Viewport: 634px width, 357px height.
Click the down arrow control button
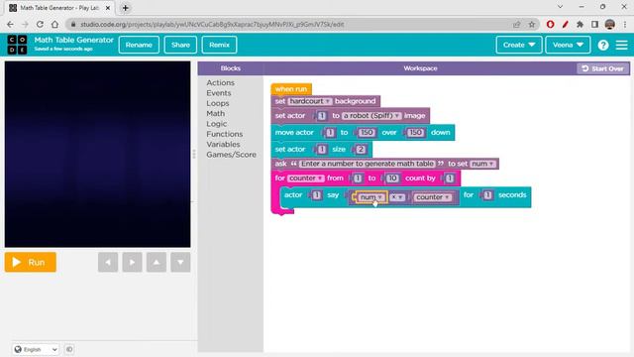point(180,262)
